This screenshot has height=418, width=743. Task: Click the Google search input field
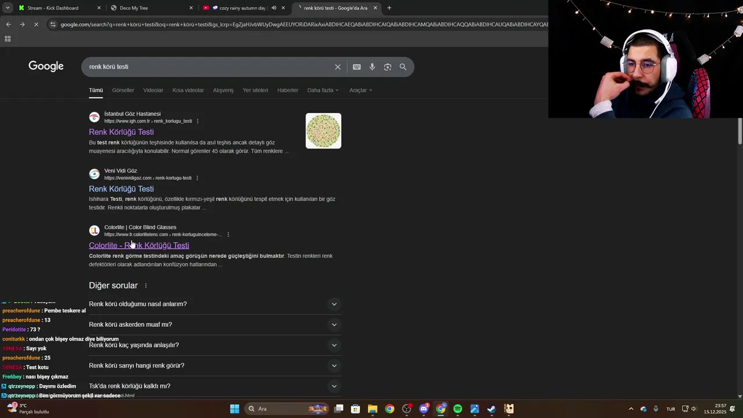[x=209, y=67]
